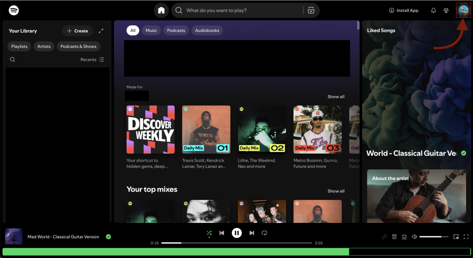
Task: Open the Queue icon
Action: [394, 237]
